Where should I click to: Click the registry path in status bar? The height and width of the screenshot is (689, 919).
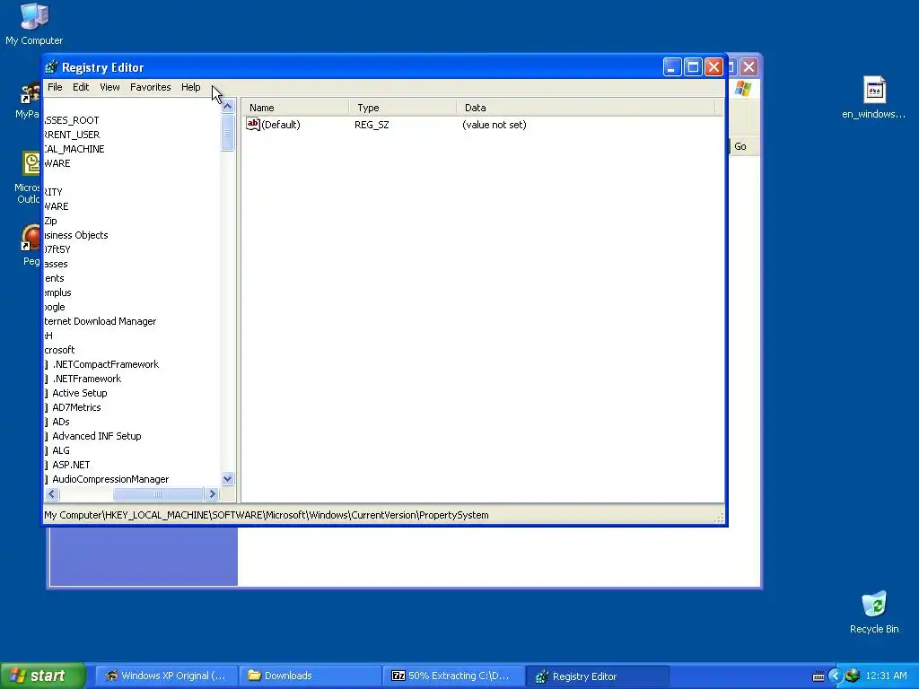tap(267, 515)
